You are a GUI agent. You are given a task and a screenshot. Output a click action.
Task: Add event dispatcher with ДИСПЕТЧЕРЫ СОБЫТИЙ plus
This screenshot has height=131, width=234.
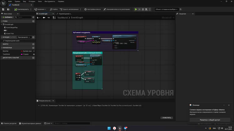pos(33,58)
